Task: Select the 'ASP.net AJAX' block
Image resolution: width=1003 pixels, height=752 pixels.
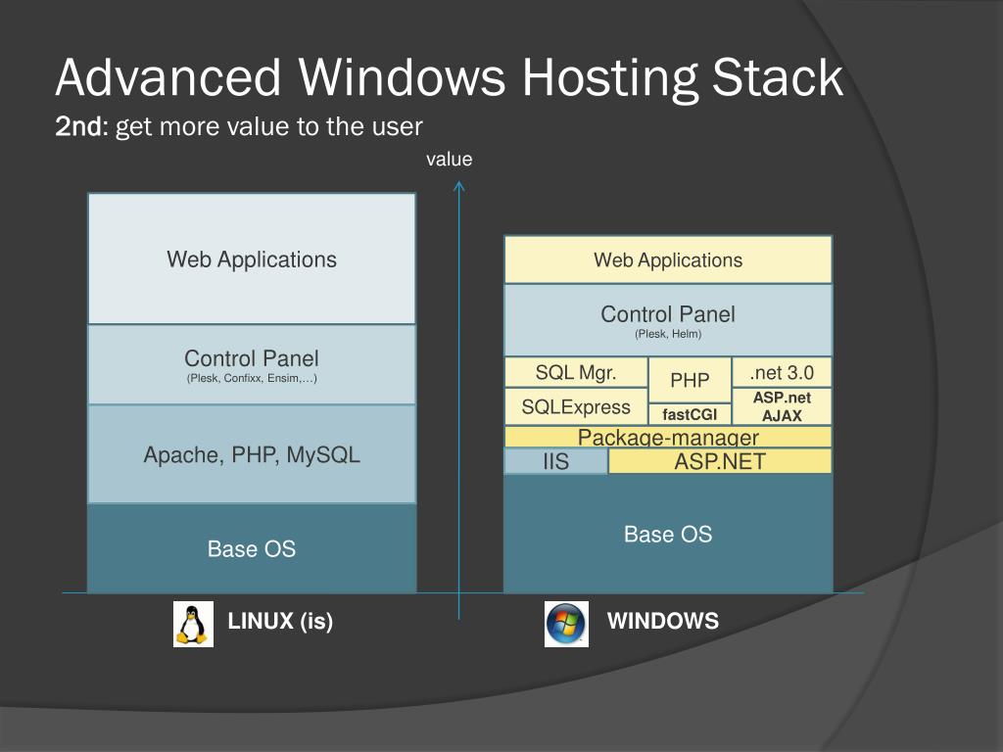Action: [782, 406]
